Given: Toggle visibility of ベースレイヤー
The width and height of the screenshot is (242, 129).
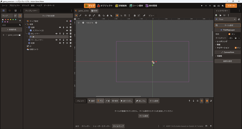Looking at the screenshot, I should 56,40.
